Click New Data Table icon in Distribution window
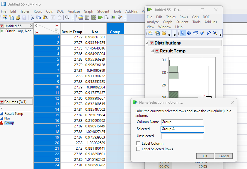 (x=151, y=33)
